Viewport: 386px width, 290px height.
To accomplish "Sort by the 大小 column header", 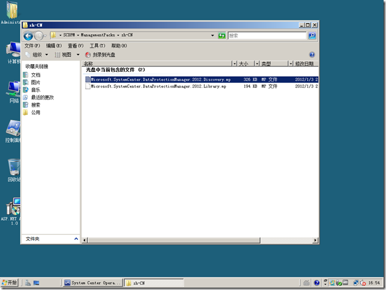I will tap(246, 64).
